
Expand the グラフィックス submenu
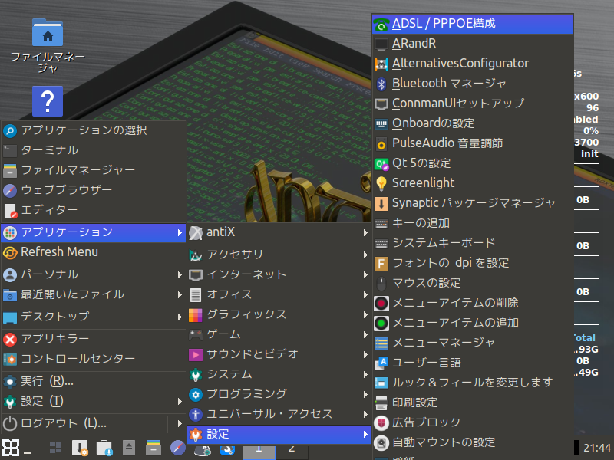tap(279, 314)
